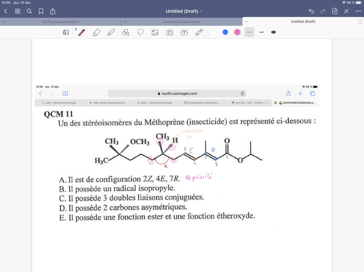Choose the shapes tool

pyautogui.click(x=126, y=32)
